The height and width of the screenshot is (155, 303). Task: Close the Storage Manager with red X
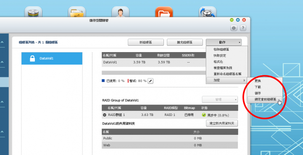tap(244, 20)
